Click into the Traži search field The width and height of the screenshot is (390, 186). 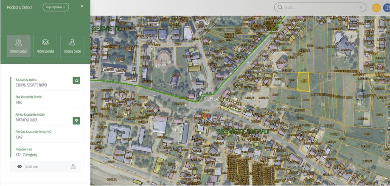320,8
